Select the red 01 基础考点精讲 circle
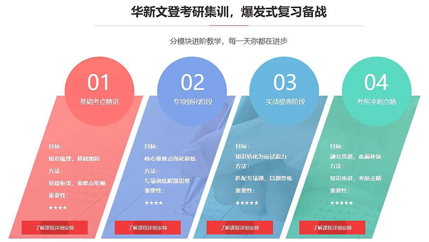The image size is (429, 242). [x=100, y=91]
